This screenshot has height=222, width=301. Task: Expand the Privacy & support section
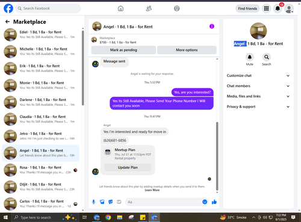coord(258,106)
